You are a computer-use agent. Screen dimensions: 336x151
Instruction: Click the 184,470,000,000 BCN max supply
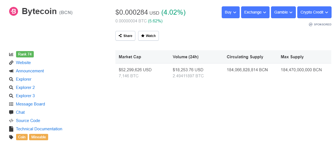301,70
